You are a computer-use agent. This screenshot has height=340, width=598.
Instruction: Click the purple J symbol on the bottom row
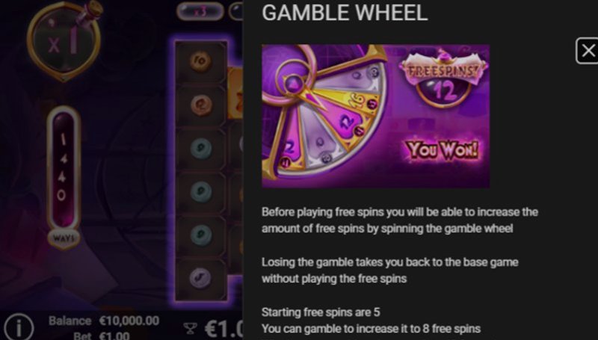click(200, 277)
